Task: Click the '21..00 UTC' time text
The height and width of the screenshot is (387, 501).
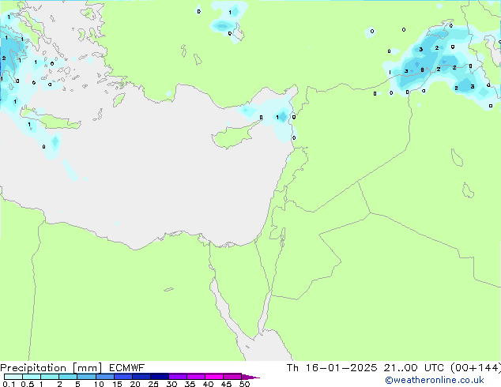Action: (x=413, y=368)
